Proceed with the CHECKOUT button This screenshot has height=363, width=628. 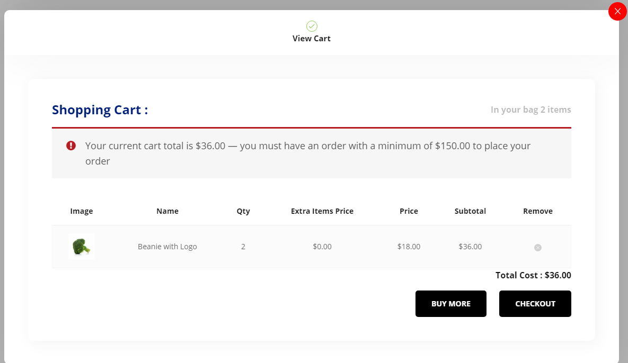pos(535,304)
